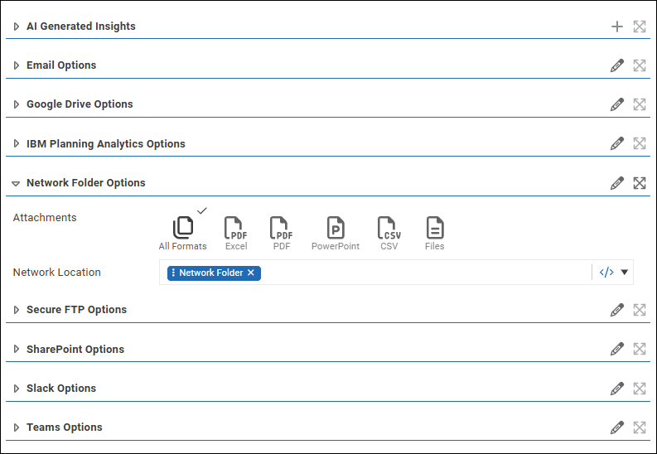The height and width of the screenshot is (454, 657).
Task: Collapse the Network Folder Options section
Action: 16,183
